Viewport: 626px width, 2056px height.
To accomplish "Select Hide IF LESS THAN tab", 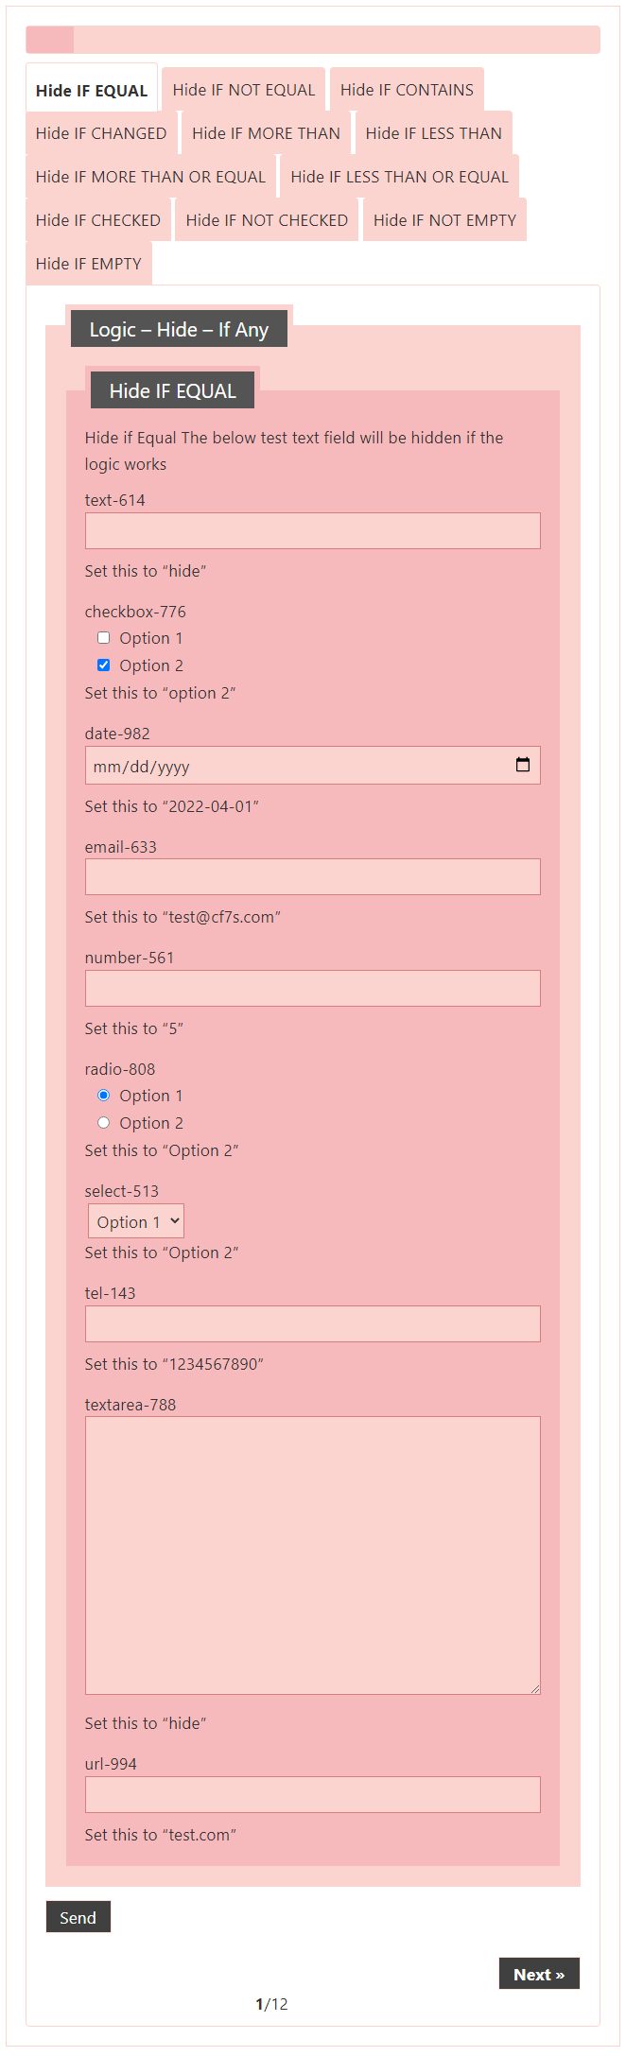I will click(433, 133).
